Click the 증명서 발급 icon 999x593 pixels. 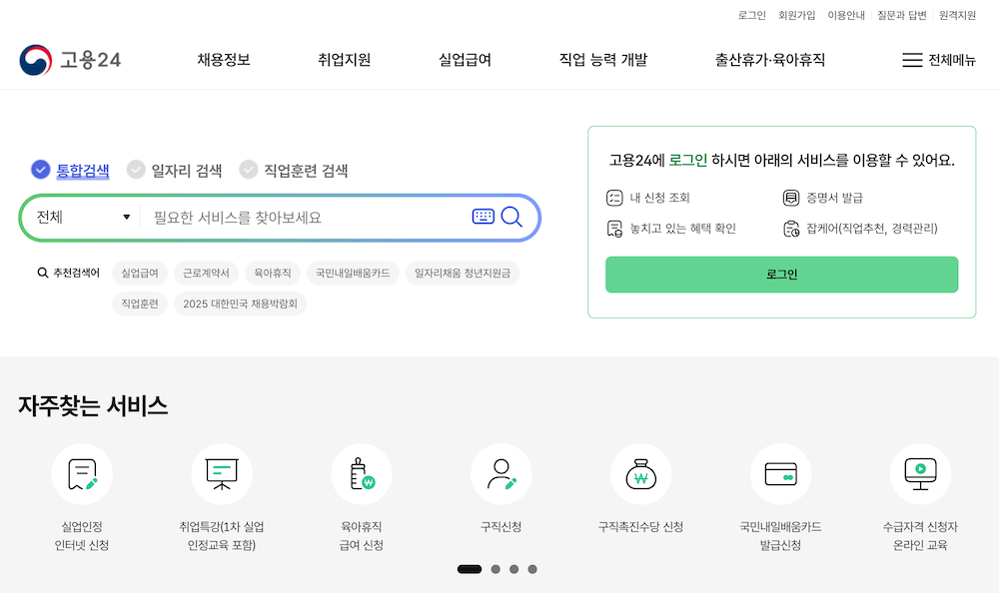(790, 198)
